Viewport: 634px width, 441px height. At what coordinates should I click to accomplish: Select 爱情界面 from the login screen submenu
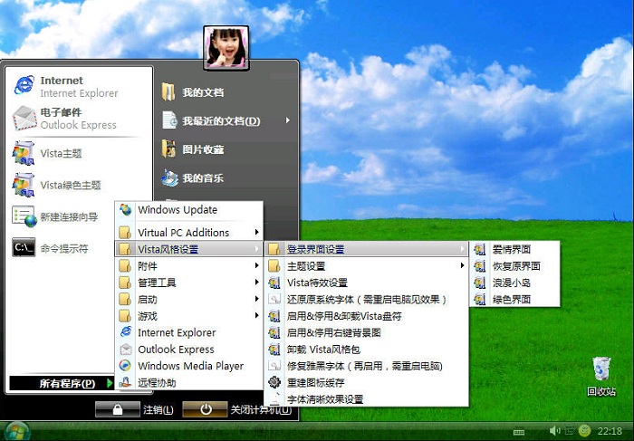tap(511, 249)
